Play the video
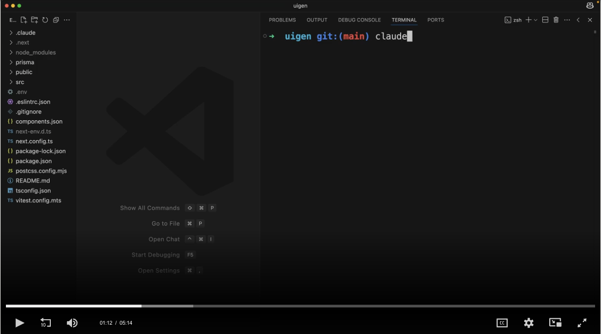601x334 pixels. point(20,323)
